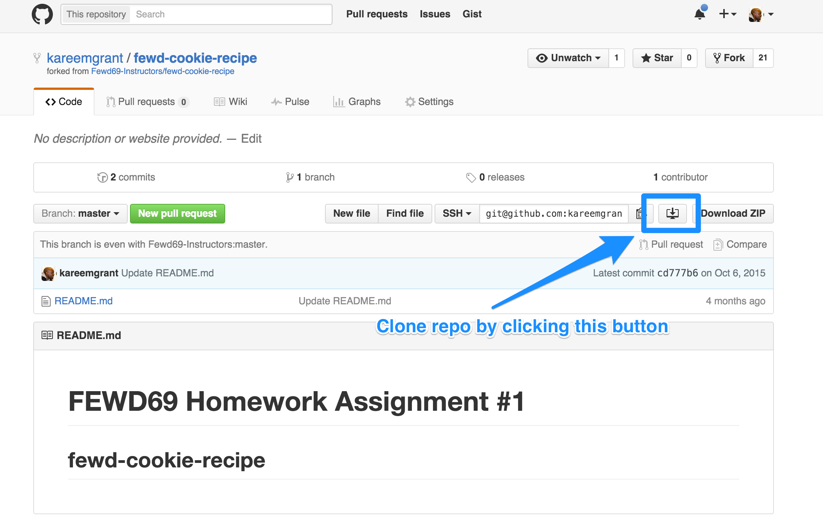Open the Settings gear tab
The image size is (823, 518).
(x=429, y=102)
